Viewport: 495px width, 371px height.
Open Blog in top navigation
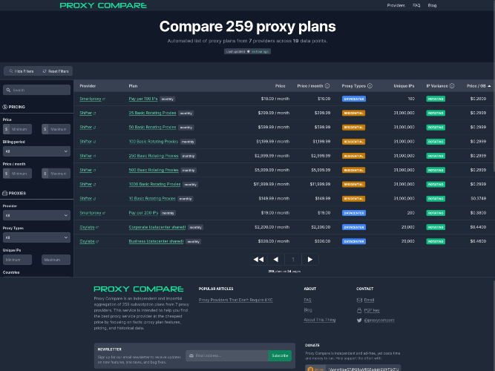click(x=432, y=5)
